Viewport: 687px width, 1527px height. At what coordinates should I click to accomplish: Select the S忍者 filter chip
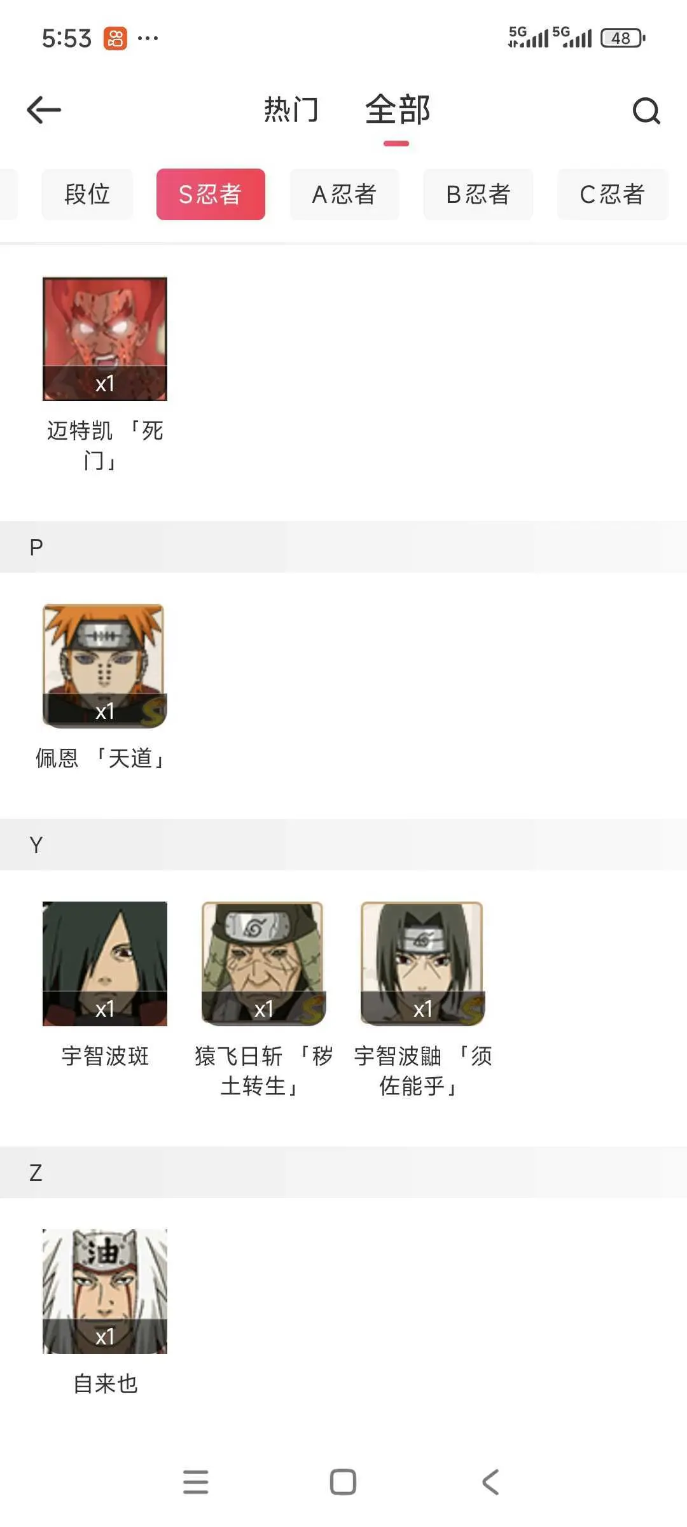(x=211, y=195)
